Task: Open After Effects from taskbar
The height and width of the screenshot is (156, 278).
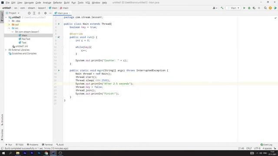Action: (25, 153)
